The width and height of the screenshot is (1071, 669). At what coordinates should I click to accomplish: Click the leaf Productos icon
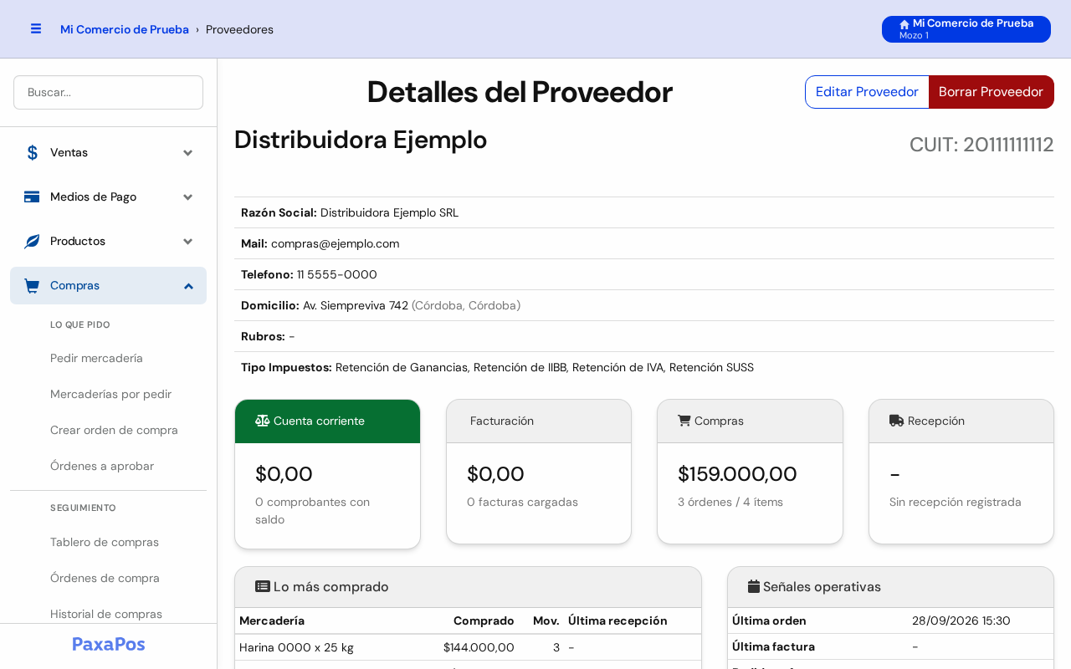pyautogui.click(x=32, y=241)
